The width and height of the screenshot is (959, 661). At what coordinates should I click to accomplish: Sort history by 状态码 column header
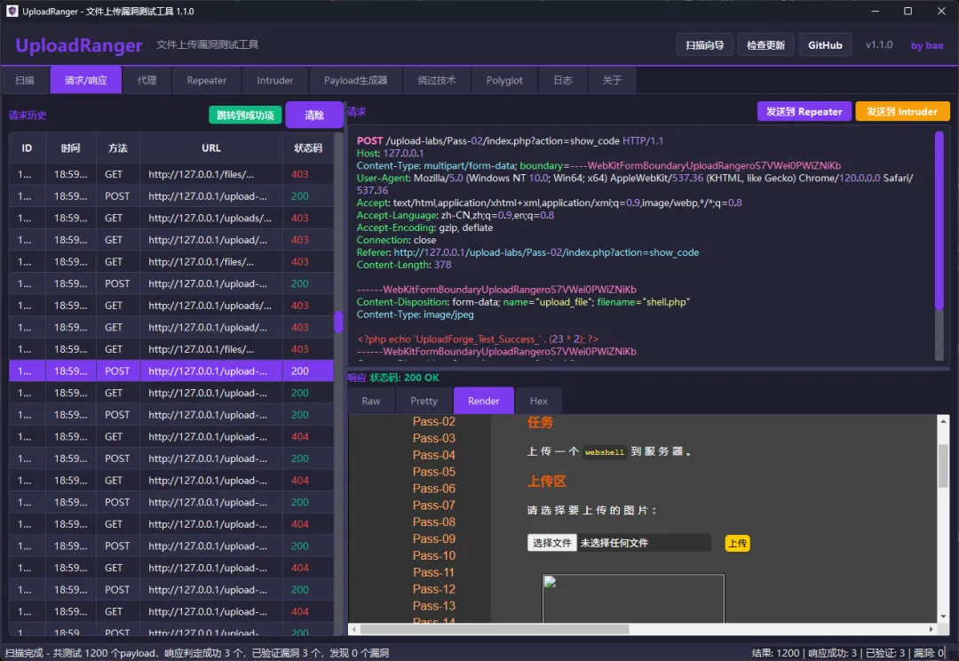[x=308, y=148]
